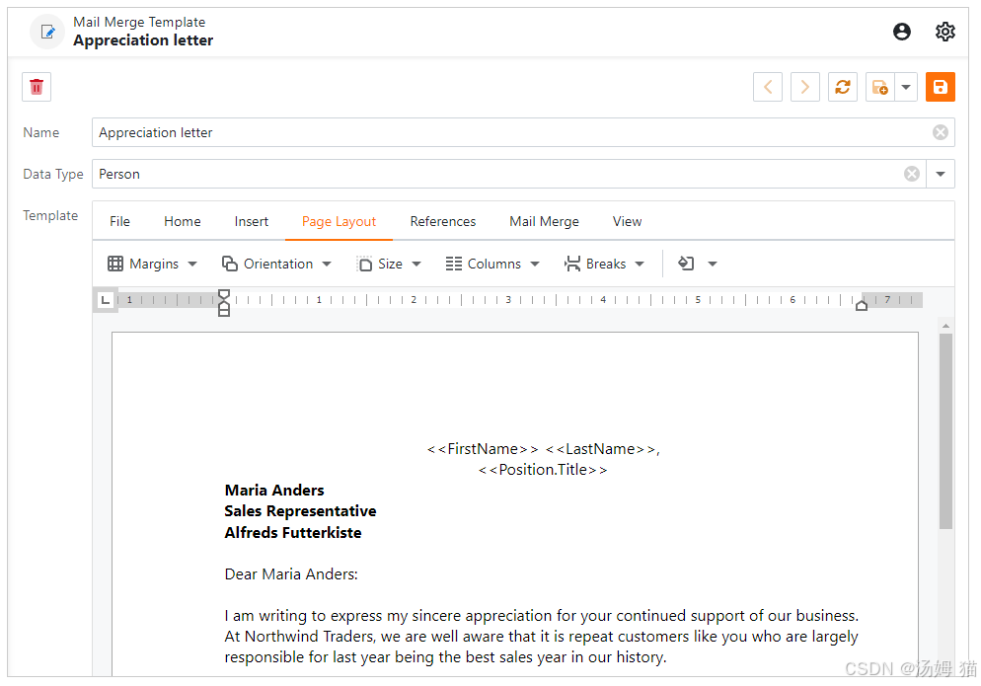
Task: Switch to the Insert tab
Action: [x=252, y=221]
